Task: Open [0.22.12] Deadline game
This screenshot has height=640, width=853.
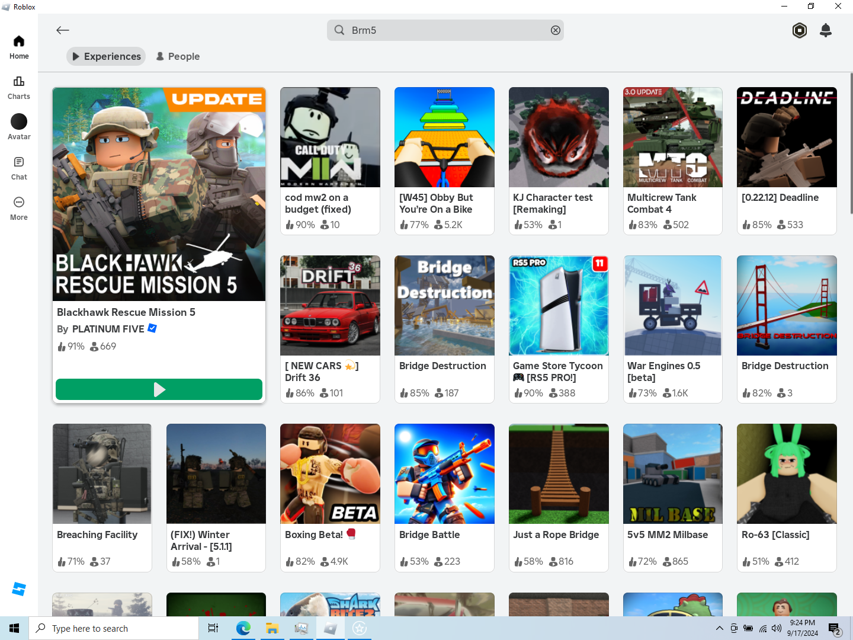Action: [787, 161]
